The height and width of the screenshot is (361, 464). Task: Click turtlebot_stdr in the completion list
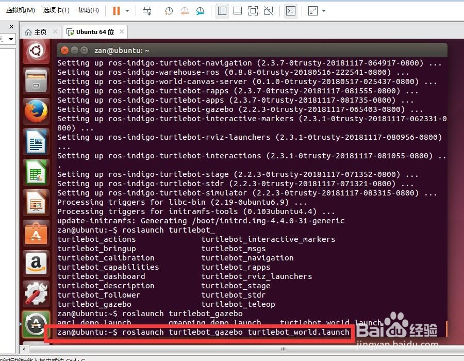(234, 295)
